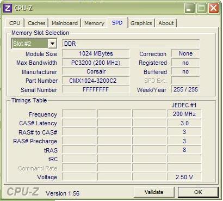Click the Memory Slot Selection group label
This screenshot has height=201, width=223.
click(40, 33)
